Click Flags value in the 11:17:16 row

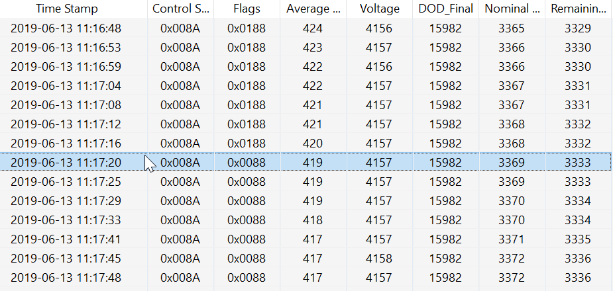[247, 143]
